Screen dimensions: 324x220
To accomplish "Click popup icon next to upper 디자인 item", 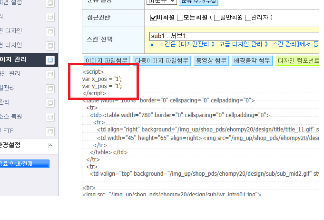I will (x=50, y=31).
